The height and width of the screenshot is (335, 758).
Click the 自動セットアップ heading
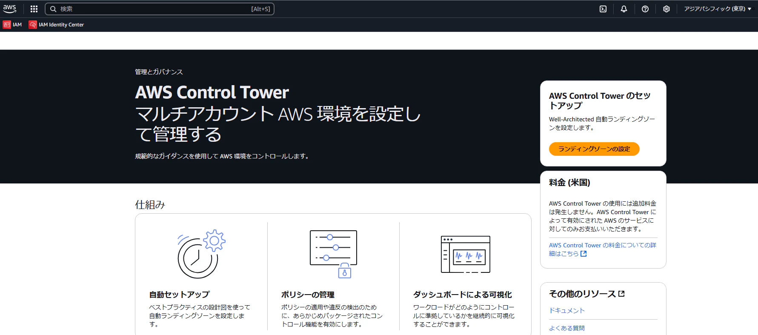pyautogui.click(x=179, y=295)
